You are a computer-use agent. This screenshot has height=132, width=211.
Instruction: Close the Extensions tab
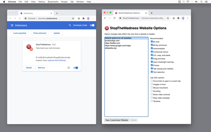tap(51, 13)
